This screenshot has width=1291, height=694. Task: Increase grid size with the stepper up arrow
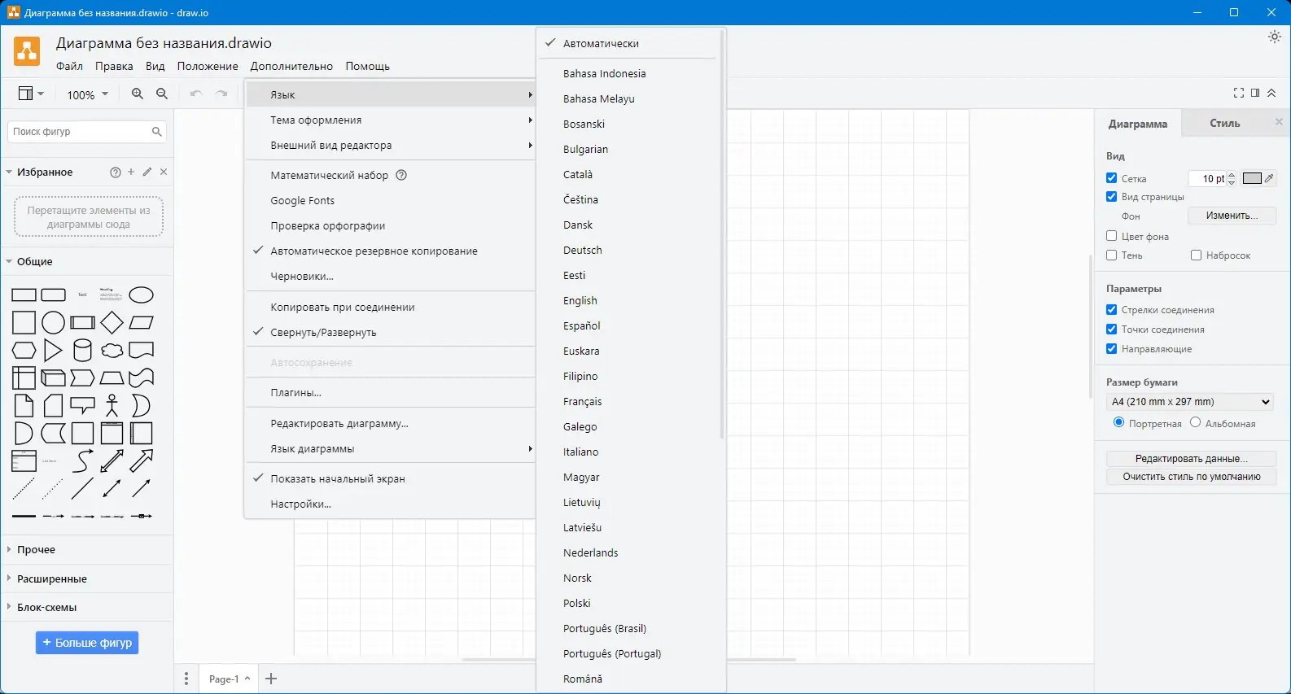coord(1232,175)
